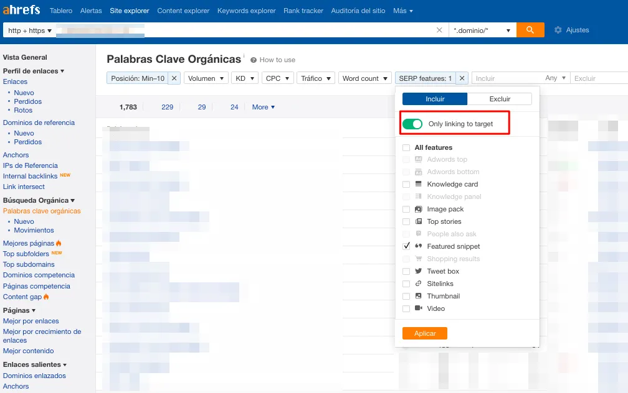Check the Knowledge card checkbox
Image resolution: width=628 pixels, height=393 pixels.
pos(406,184)
